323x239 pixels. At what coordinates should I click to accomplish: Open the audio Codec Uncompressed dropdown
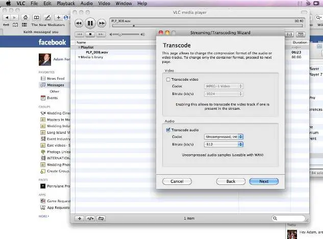click(223, 137)
